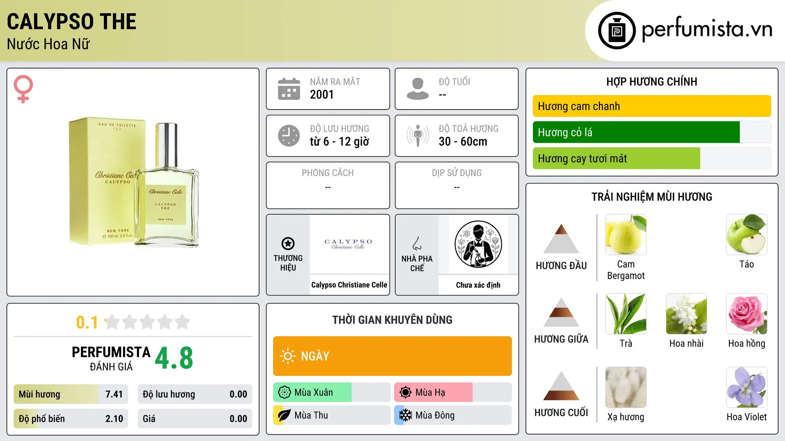Click the orange 0.1 user rating number
Image resolution: width=785 pixels, height=441 pixels.
click(x=87, y=322)
